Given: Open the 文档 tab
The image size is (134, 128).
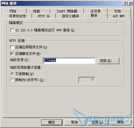Looking at the screenshot, I should [x=119, y=11].
